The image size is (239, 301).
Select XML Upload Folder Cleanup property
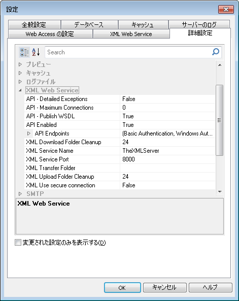[72, 177]
